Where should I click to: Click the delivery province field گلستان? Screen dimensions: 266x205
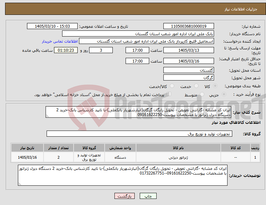(189, 70)
